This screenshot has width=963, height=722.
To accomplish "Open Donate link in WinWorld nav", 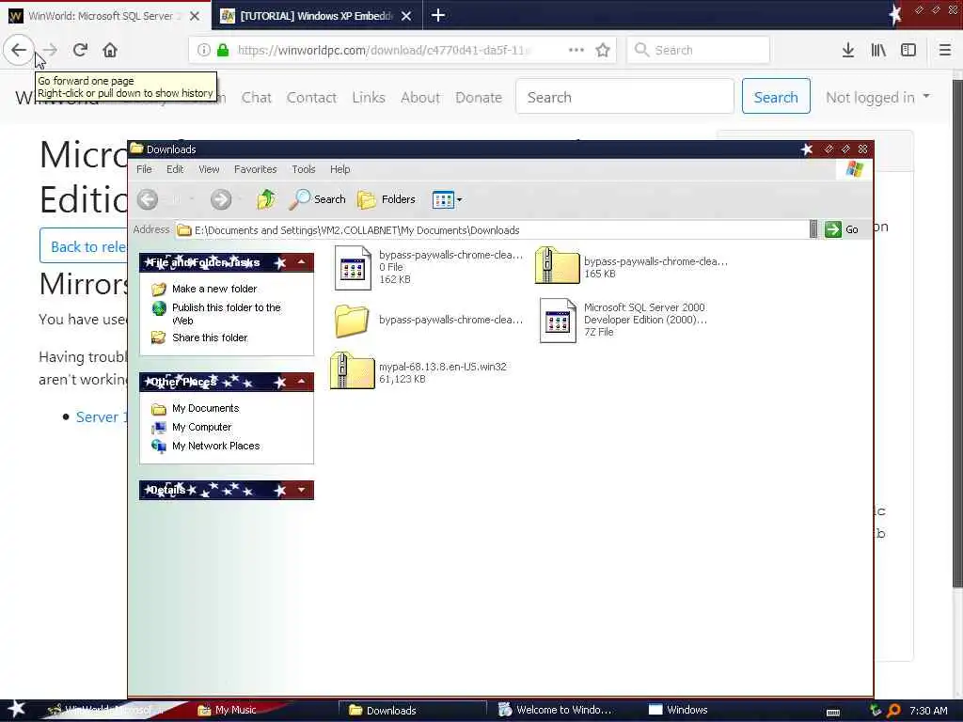I will coord(479,97).
